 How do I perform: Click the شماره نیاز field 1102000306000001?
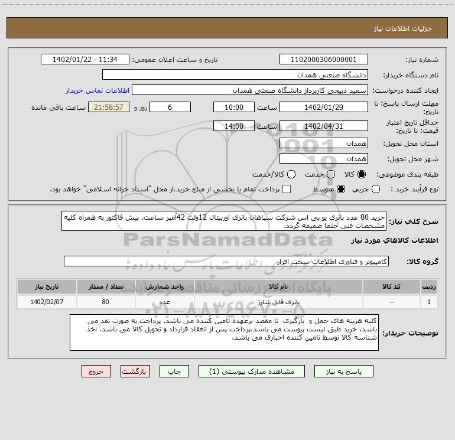click(x=324, y=59)
